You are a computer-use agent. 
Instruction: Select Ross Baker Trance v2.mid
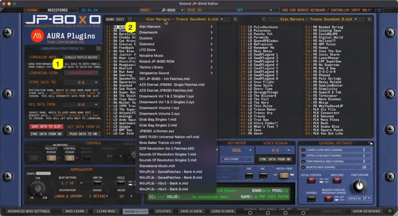176,143
